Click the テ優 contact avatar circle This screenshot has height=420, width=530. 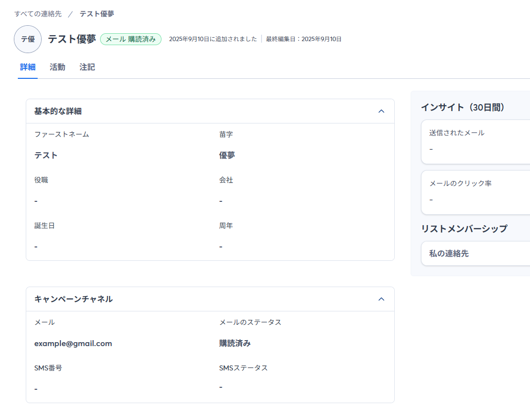(x=28, y=39)
